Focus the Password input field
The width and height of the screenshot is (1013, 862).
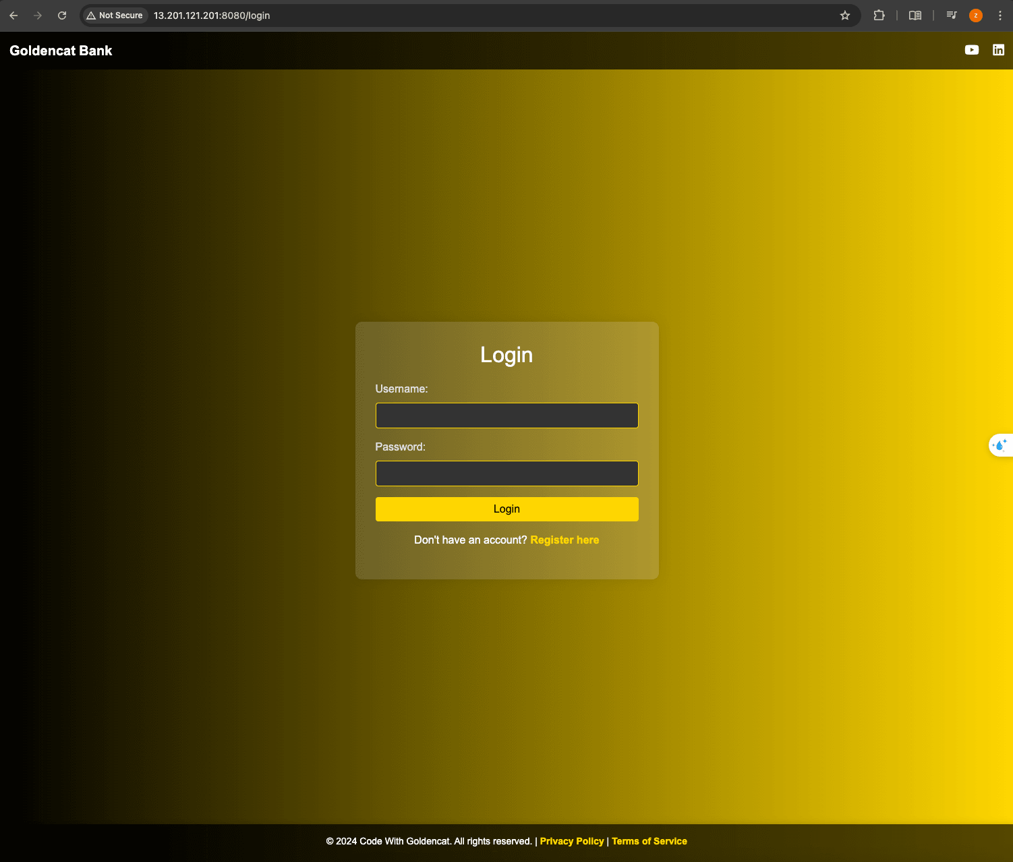pyautogui.click(x=506, y=473)
